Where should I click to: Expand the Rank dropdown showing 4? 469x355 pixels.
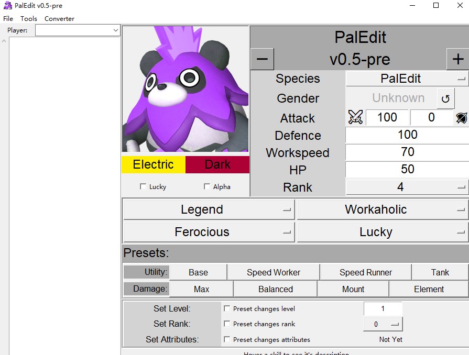coord(407,187)
